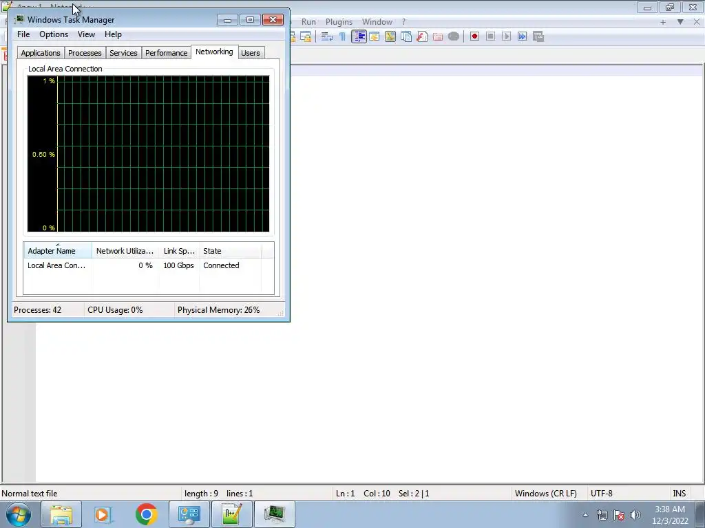The width and height of the screenshot is (705, 528).
Task: Click Ln : 1 Col : 10 status entry
Action: point(363,494)
